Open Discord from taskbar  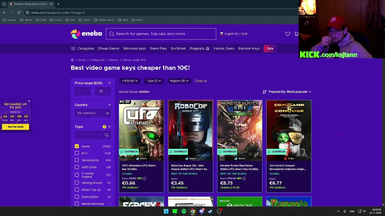[202, 211]
